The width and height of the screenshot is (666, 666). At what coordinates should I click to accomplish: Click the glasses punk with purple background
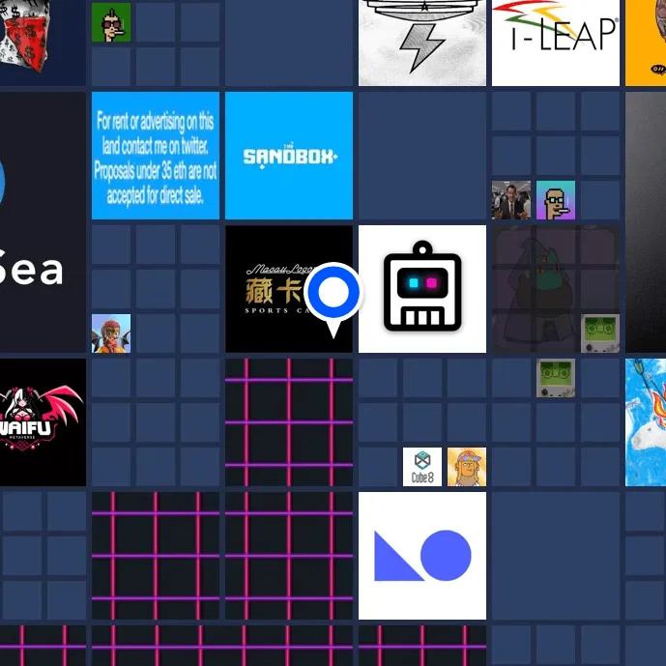coord(556,200)
